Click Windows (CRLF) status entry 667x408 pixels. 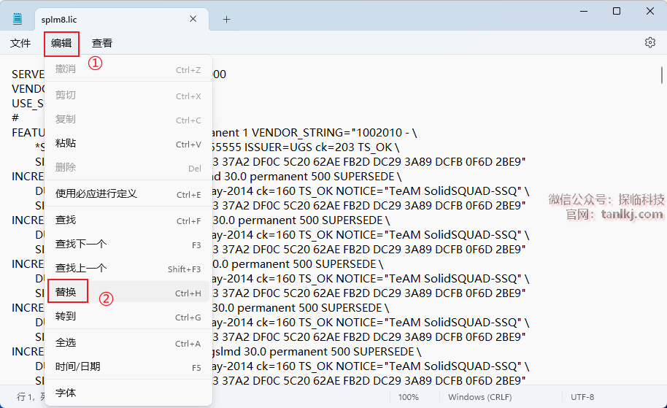pos(480,397)
